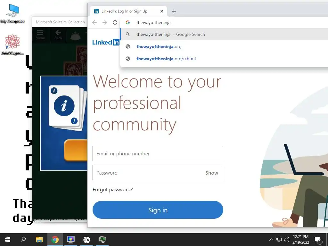Click the info card deck in Solitaire
The width and height of the screenshot is (328, 246).
pyautogui.click(x=67, y=108)
